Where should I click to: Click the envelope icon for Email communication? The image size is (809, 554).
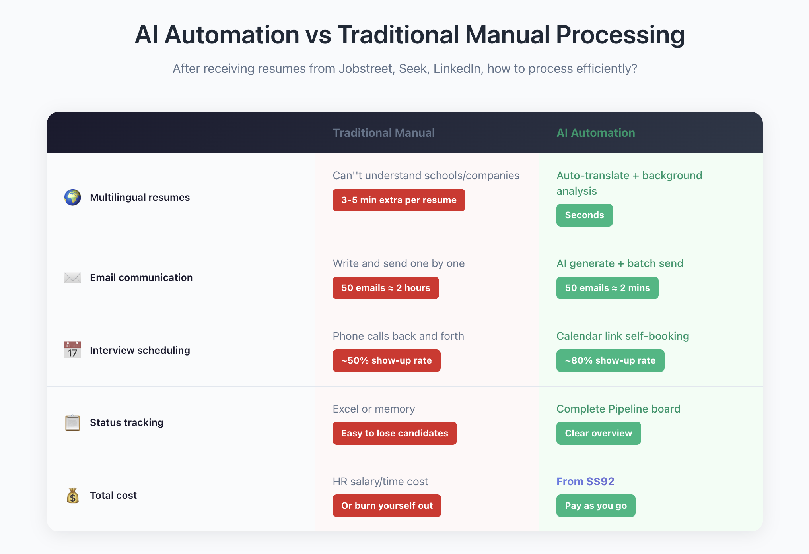pos(72,277)
